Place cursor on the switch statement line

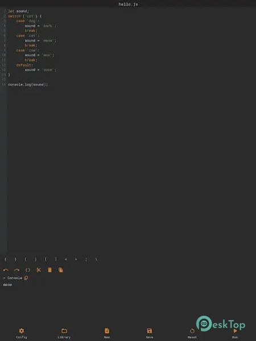pyautogui.click(x=24, y=16)
